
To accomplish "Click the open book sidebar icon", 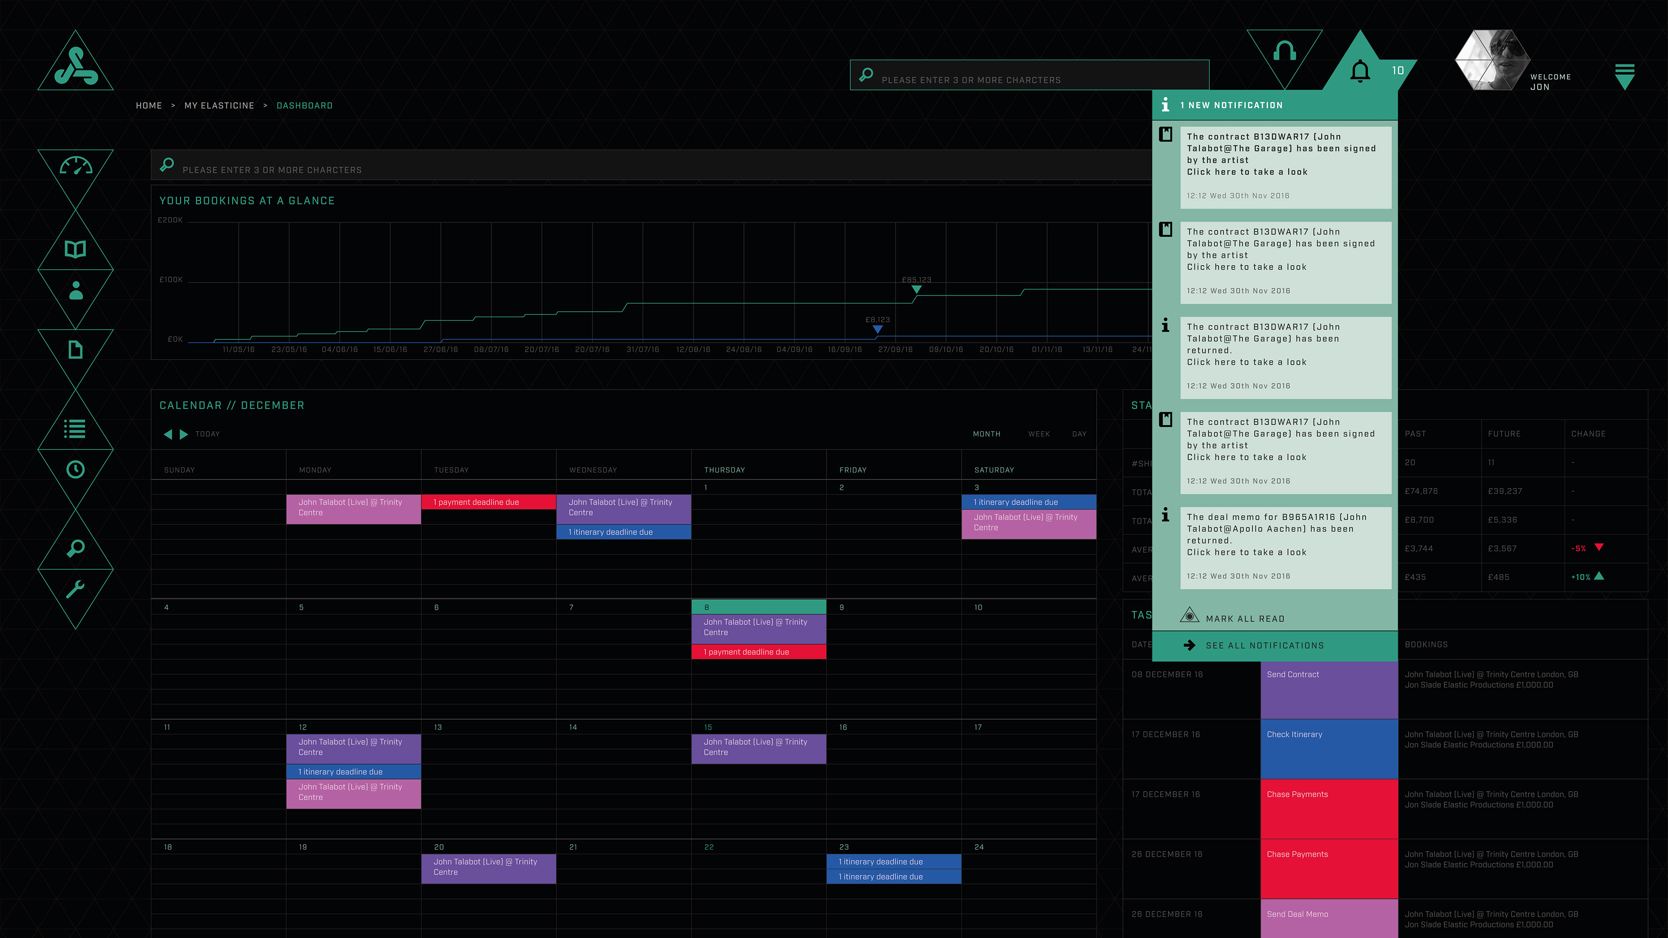I will pyautogui.click(x=76, y=249).
